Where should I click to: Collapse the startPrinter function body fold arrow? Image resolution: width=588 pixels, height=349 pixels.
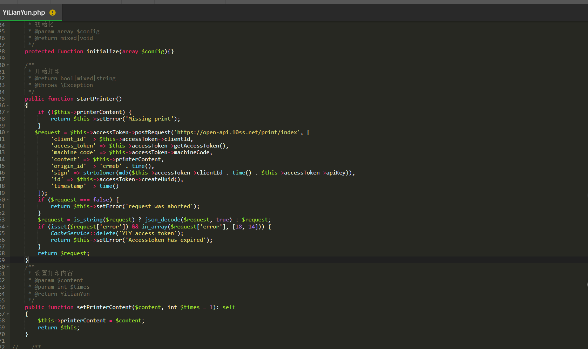coord(8,105)
